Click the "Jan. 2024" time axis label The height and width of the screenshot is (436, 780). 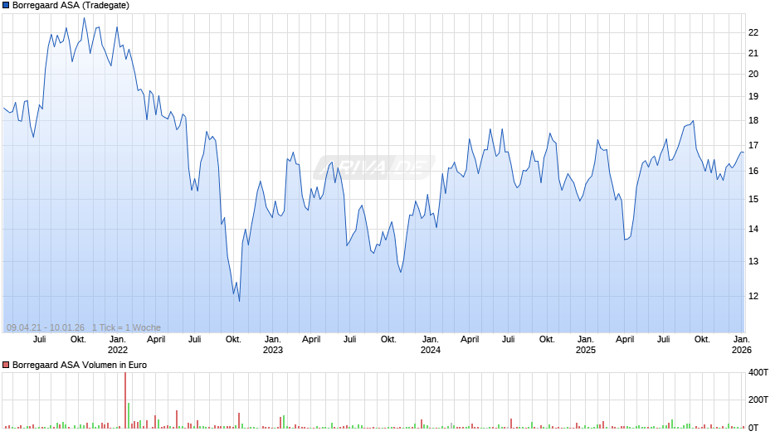[x=431, y=345]
